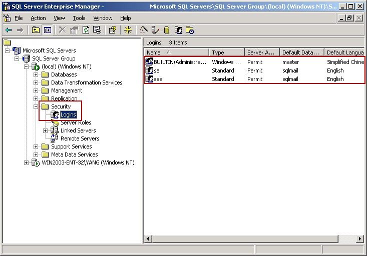367x256 pixels.
Task: Click the New Database cylinder icon
Action: pos(166,30)
